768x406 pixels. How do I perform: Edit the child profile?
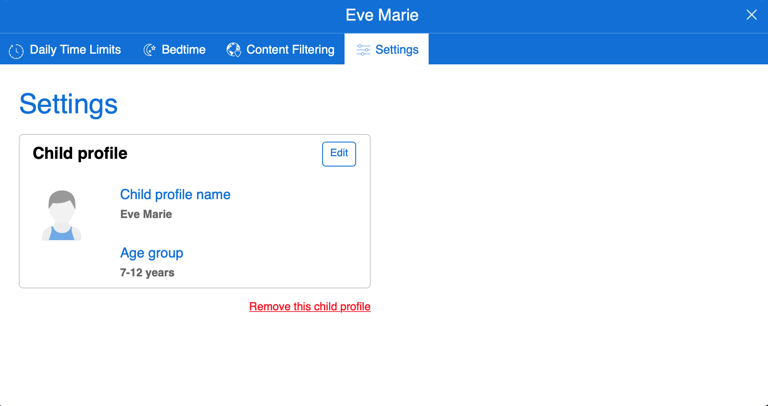click(x=339, y=154)
